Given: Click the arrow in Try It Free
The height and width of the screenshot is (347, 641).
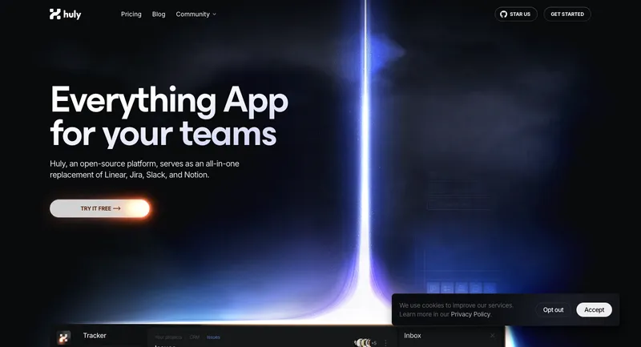Looking at the screenshot, I should pos(117,208).
